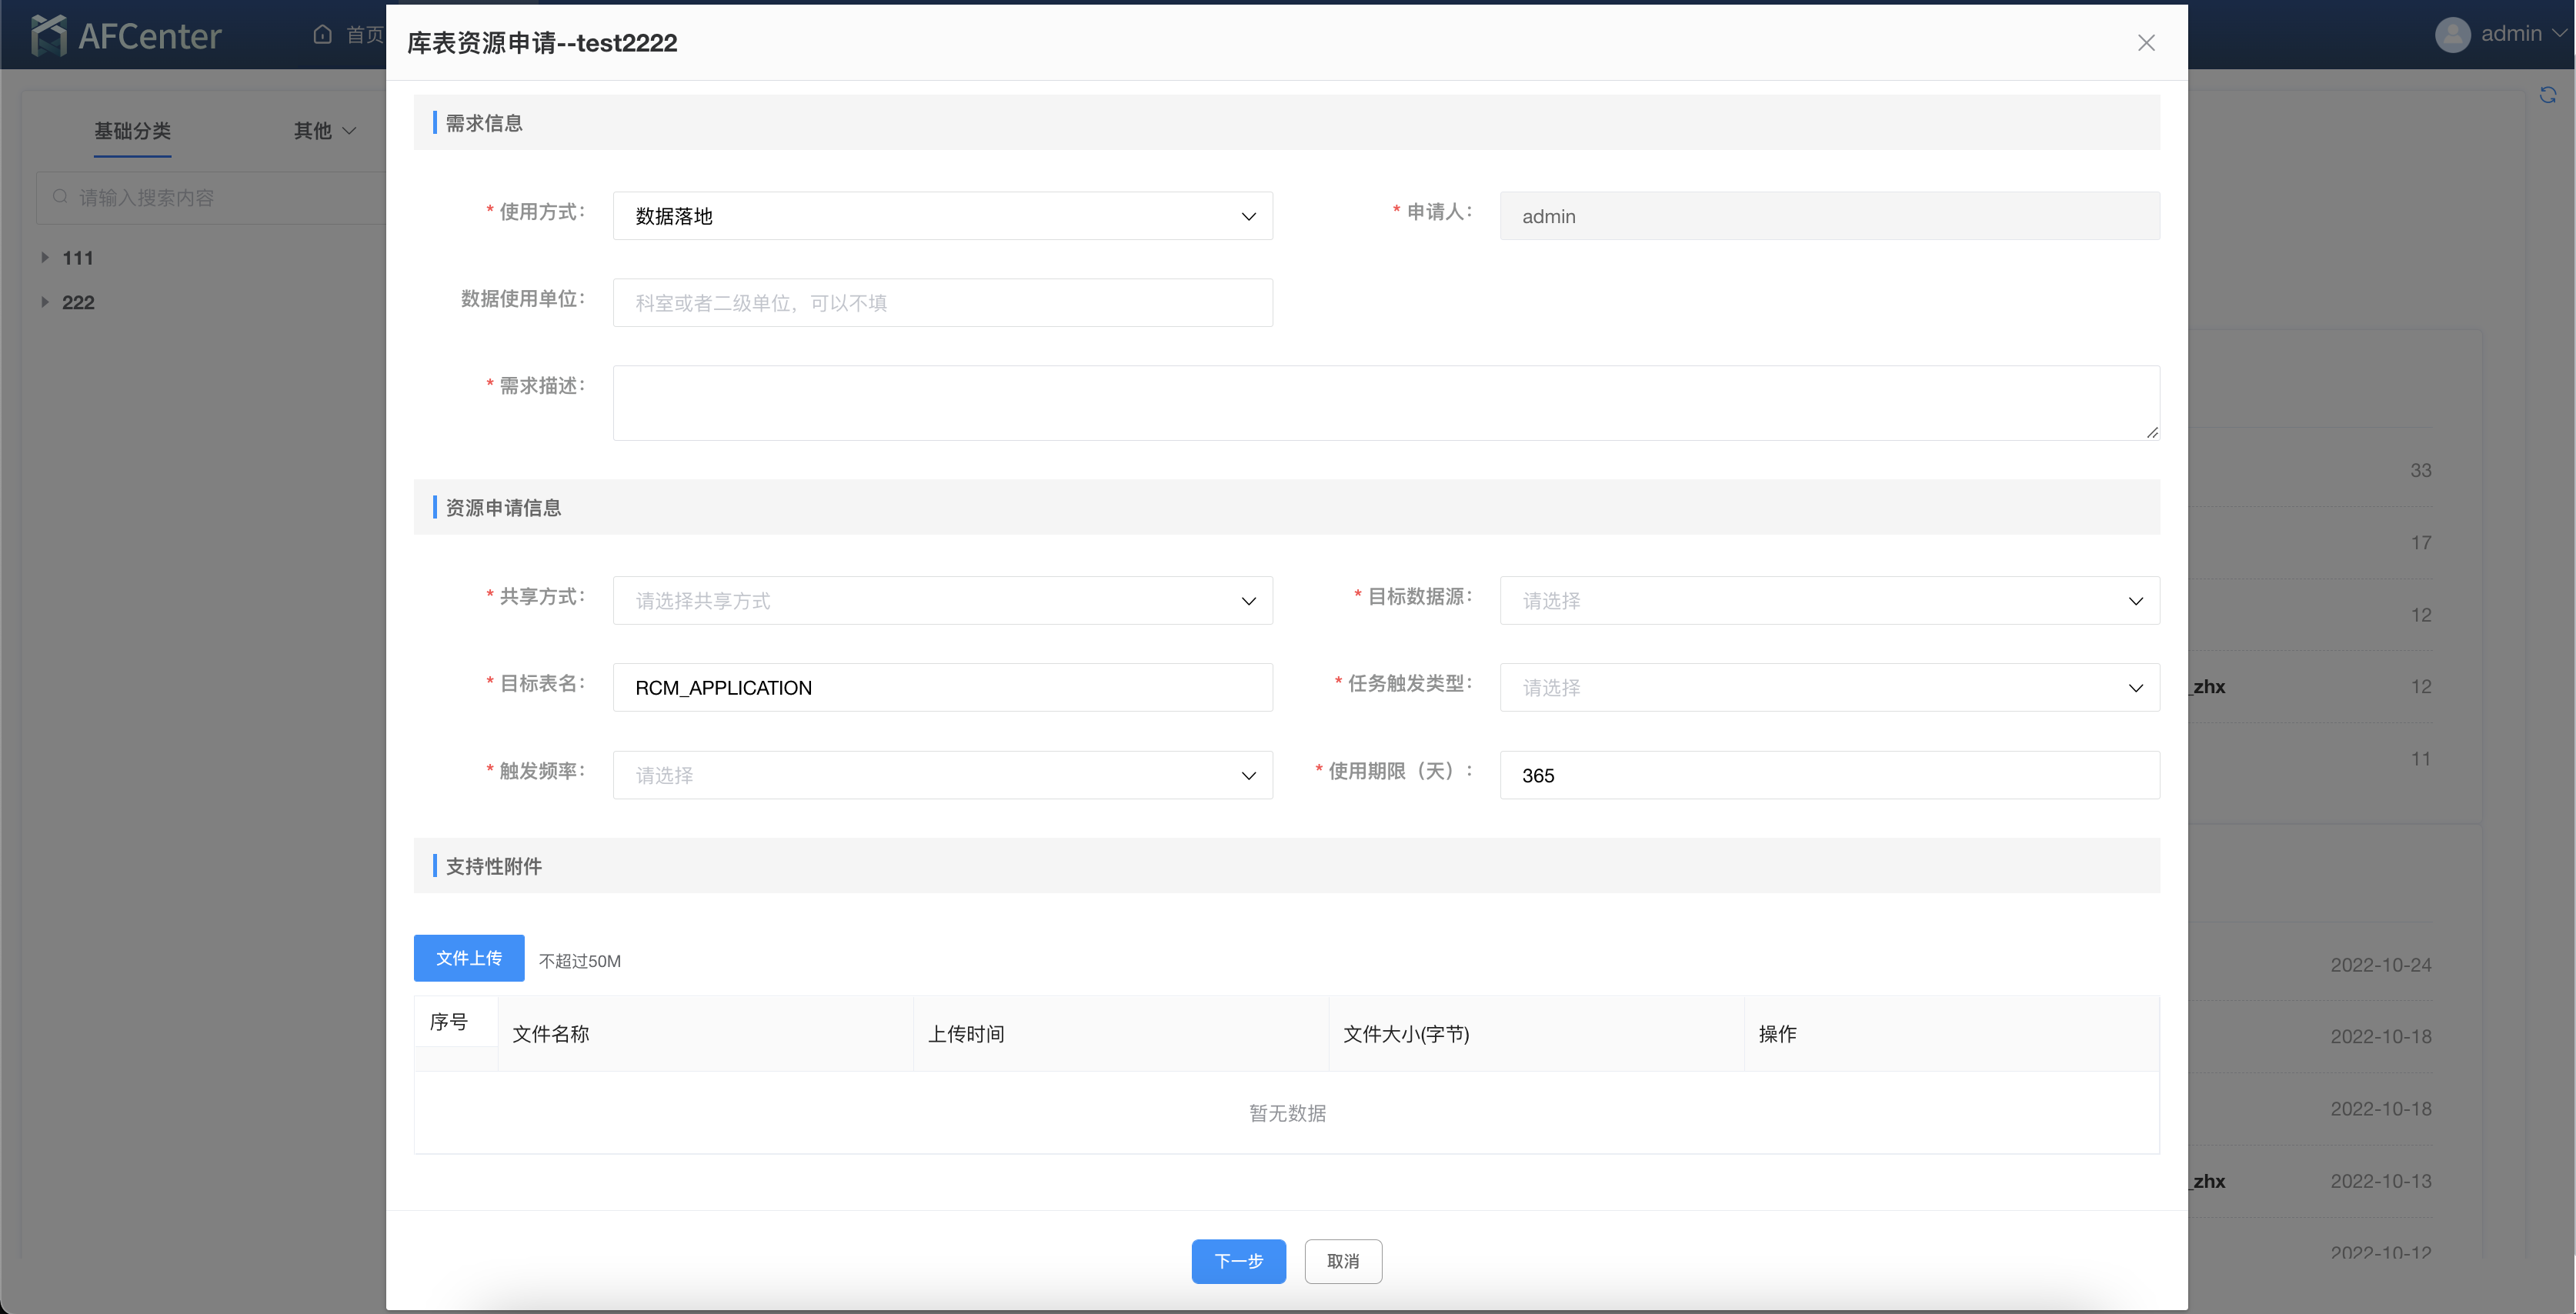
Task: Click the value 33 in background list
Action: 2420,470
